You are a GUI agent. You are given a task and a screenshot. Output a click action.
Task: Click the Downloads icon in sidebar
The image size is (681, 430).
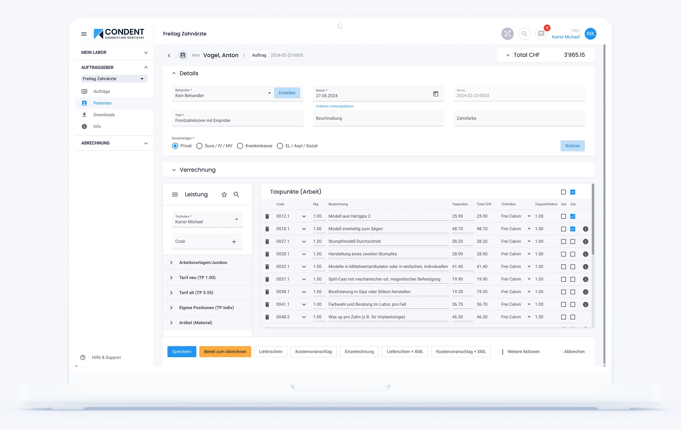pyautogui.click(x=84, y=115)
